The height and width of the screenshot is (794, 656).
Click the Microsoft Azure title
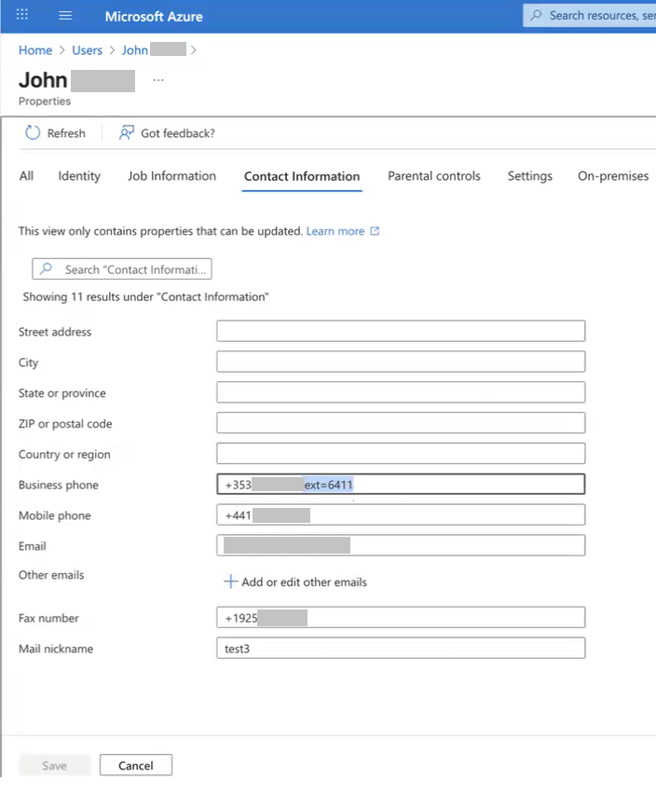154,16
